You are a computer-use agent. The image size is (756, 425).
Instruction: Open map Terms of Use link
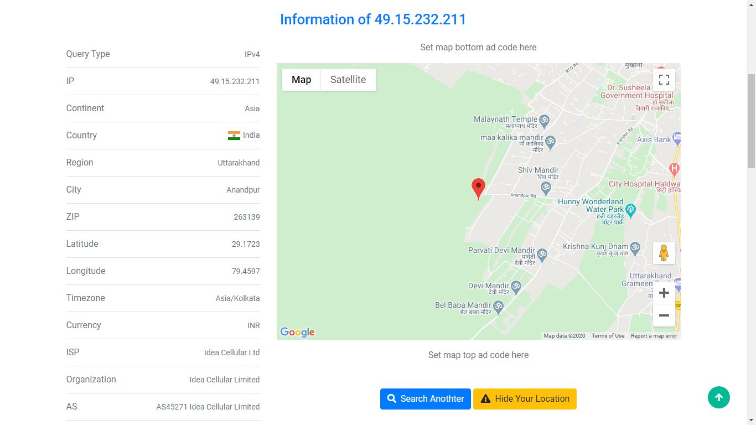pyautogui.click(x=608, y=336)
